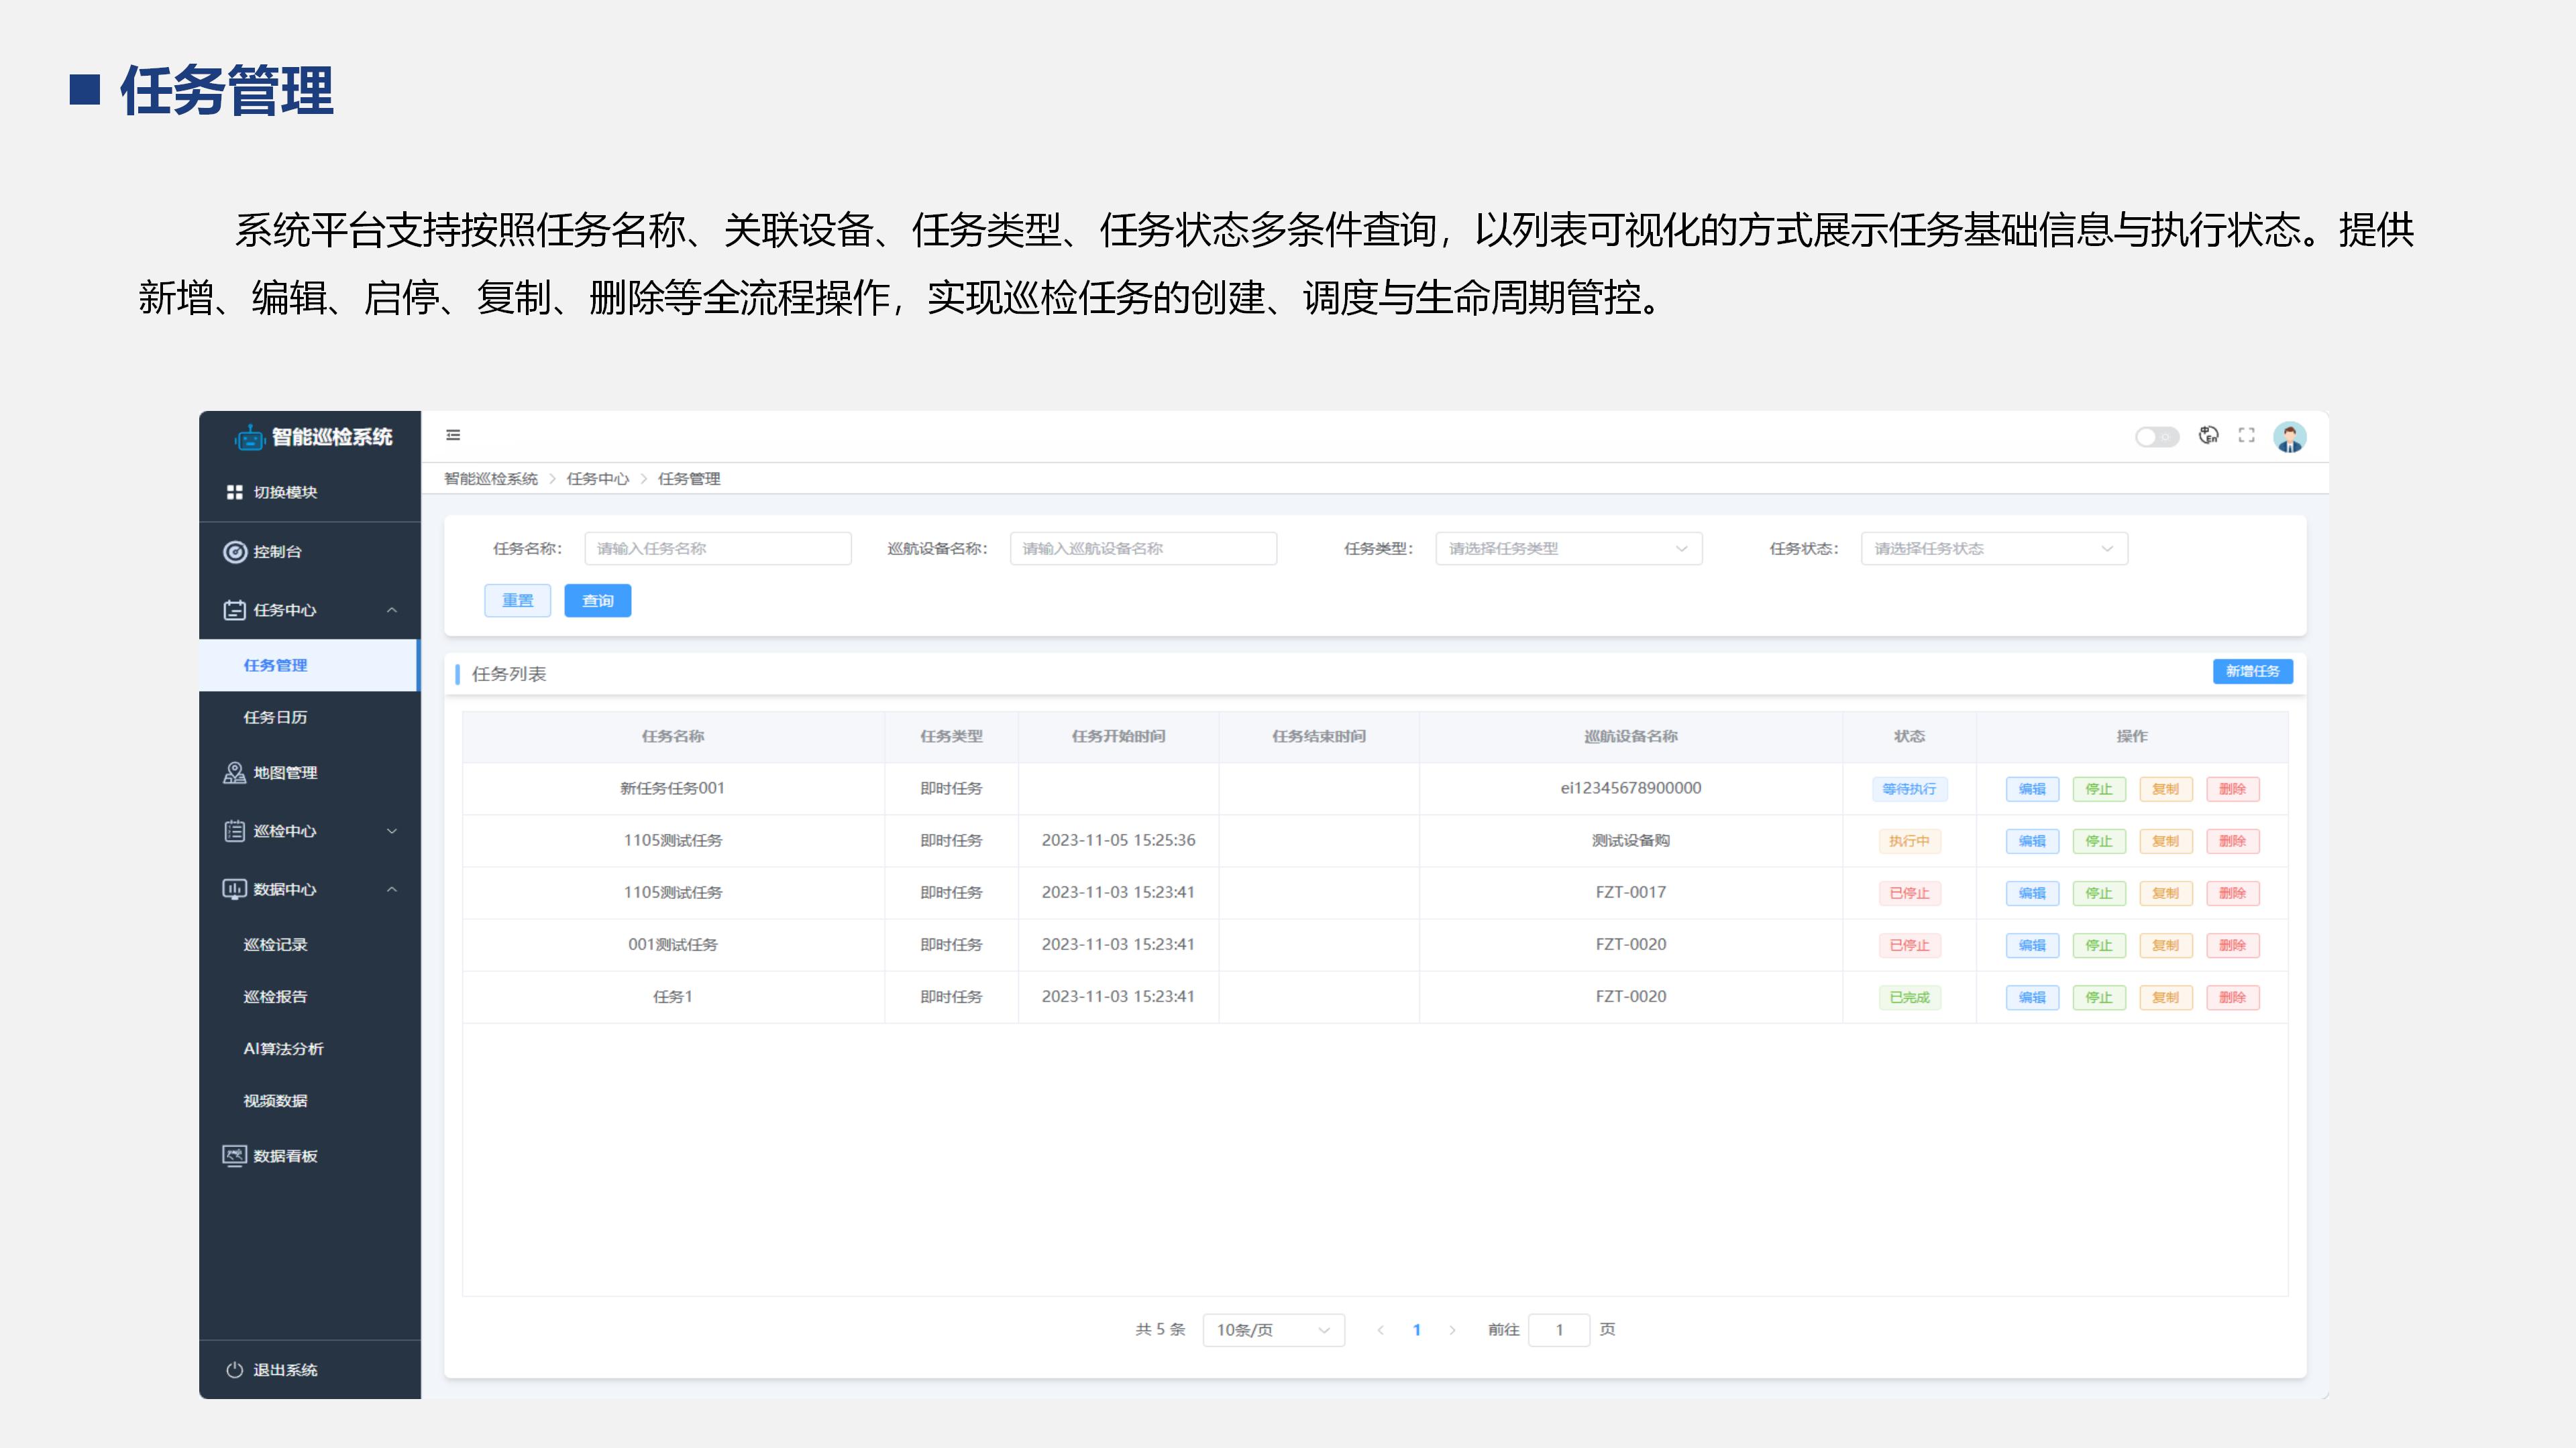Screen dimensions: 2576x1448
Task: Click the 切换模块 grid icon
Action: (235, 491)
